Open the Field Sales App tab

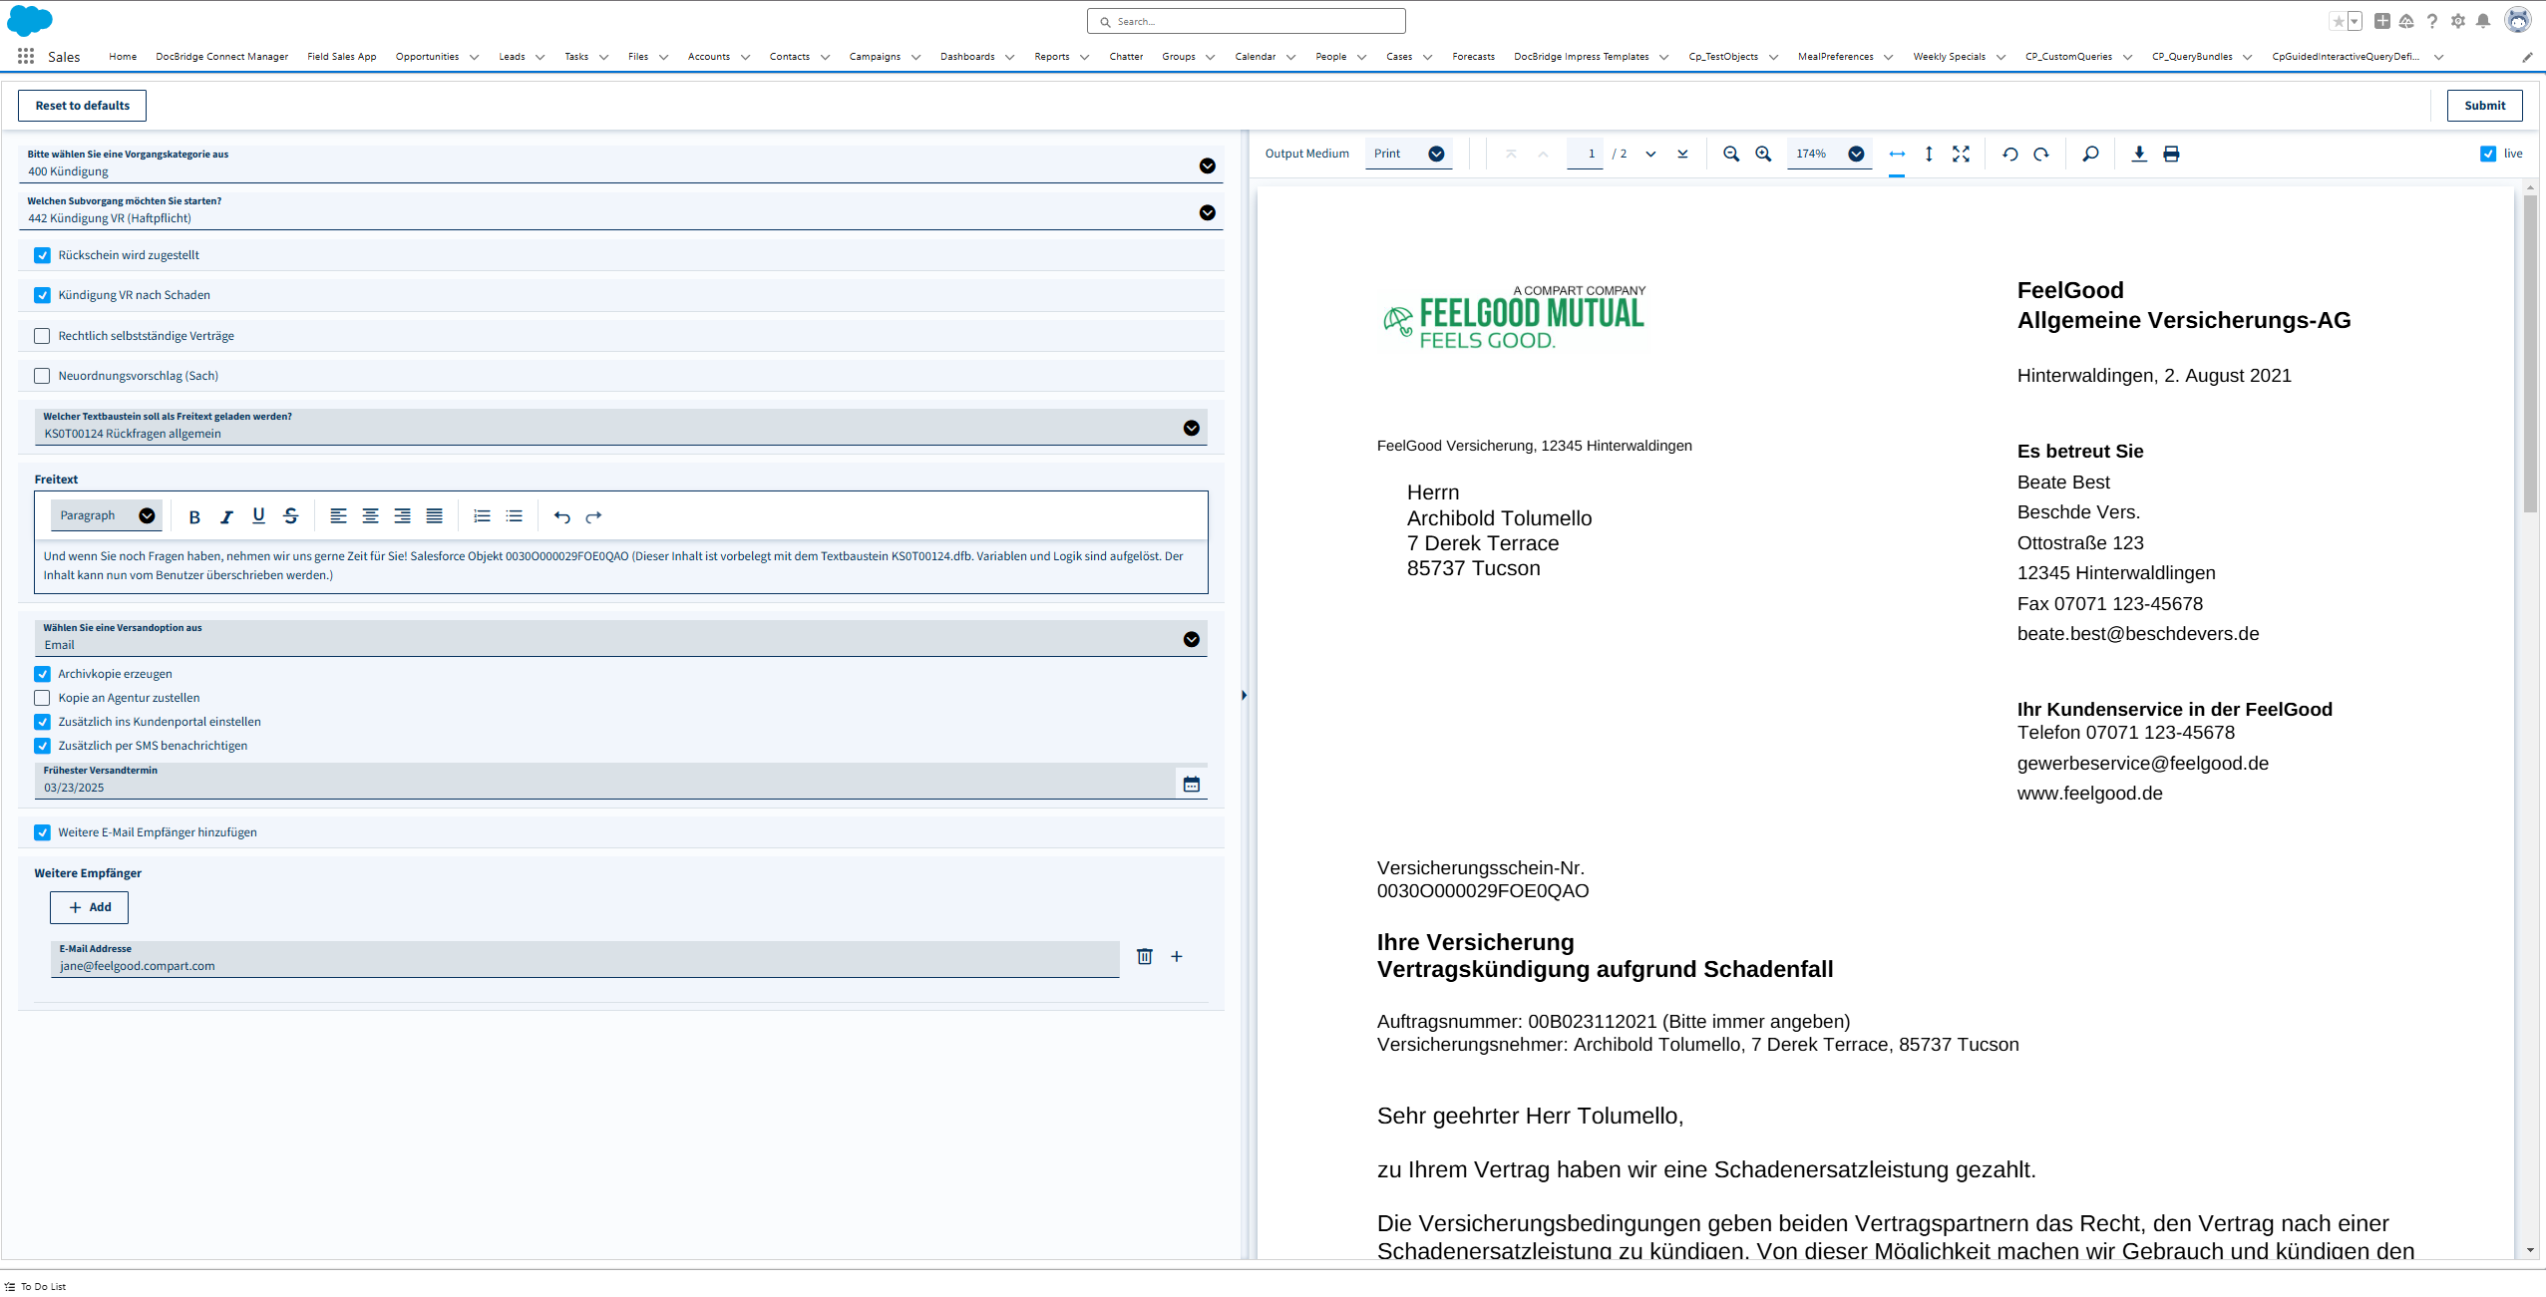click(x=342, y=57)
